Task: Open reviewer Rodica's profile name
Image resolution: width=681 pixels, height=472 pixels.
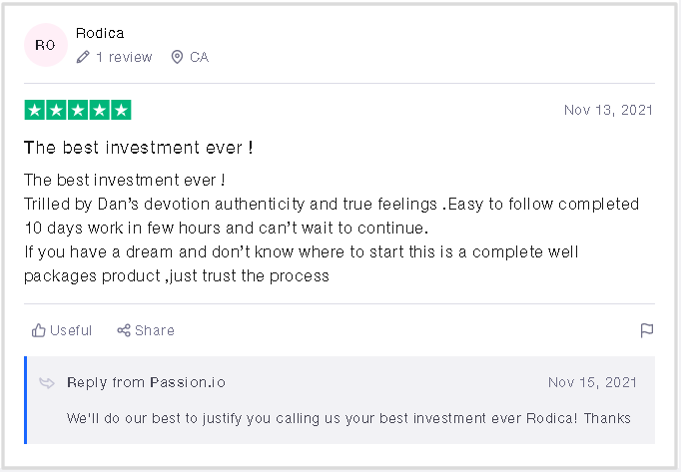Action: [x=100, y=33]
